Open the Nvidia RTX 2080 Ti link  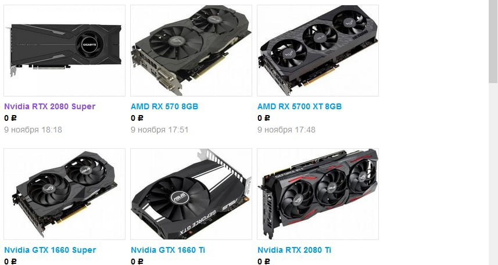294,250
